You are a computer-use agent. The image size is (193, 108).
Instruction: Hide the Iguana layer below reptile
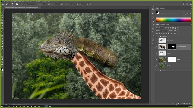157,53
